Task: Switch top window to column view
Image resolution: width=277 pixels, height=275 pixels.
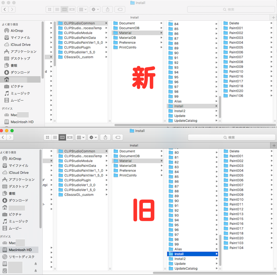Action: tap(64, 9)
